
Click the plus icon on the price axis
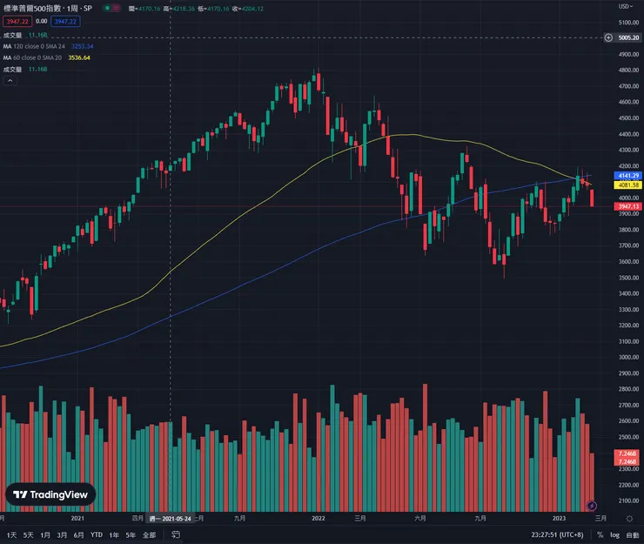tap(608, 38)
